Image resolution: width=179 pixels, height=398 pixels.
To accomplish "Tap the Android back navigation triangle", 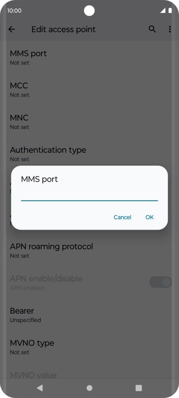I will tap(39, 388).
